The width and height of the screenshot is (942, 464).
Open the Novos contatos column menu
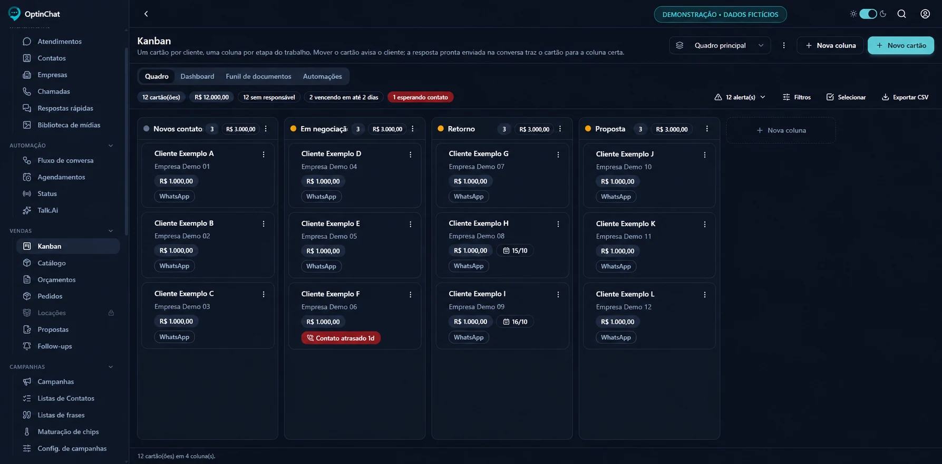(266, 129)
